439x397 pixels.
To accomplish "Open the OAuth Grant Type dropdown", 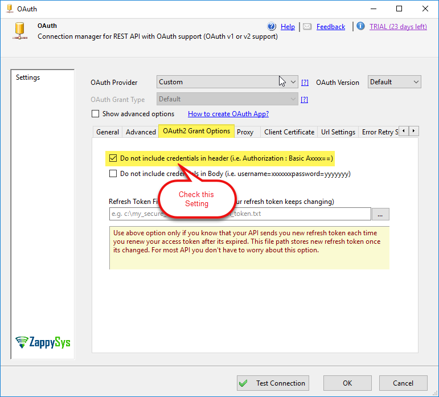I will click(227, 99).
